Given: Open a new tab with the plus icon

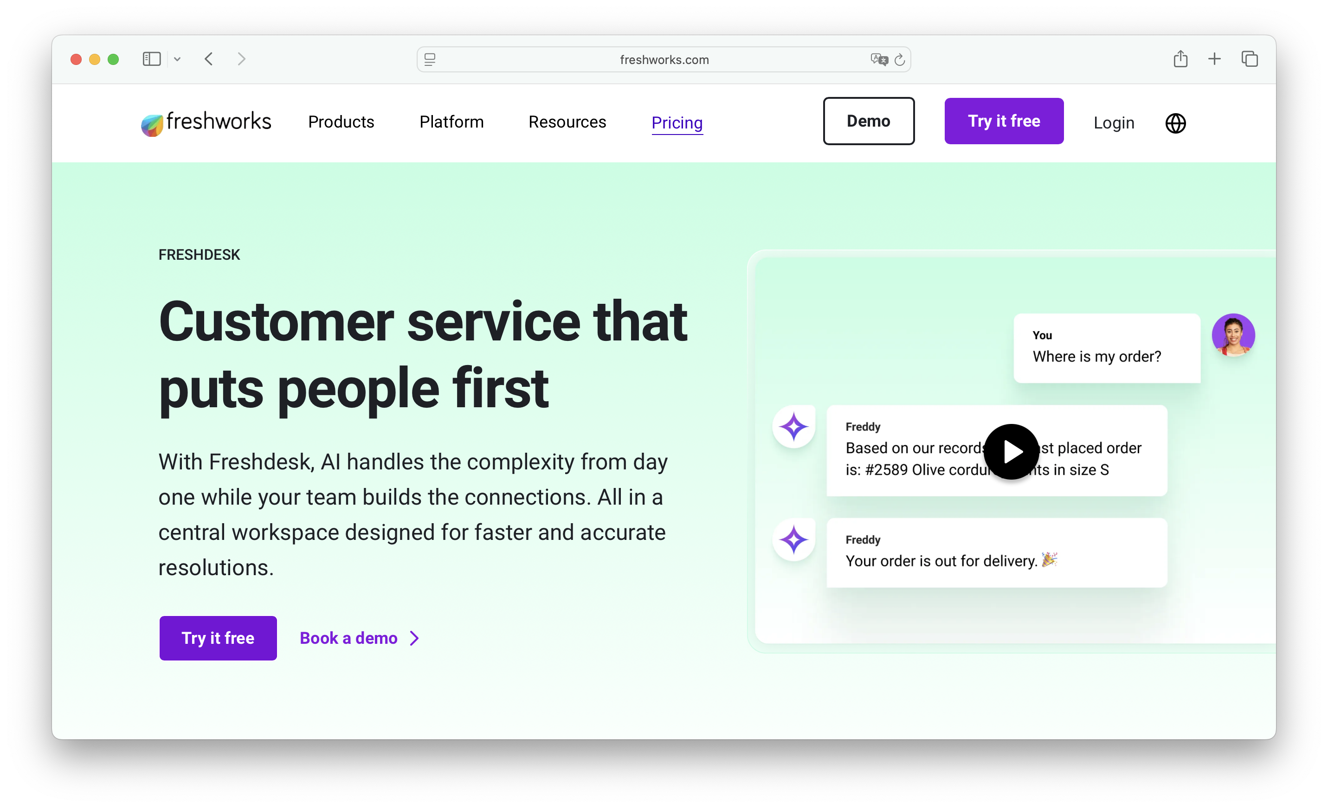Looking at the screenshot, I should click(x=1214, y=59).
